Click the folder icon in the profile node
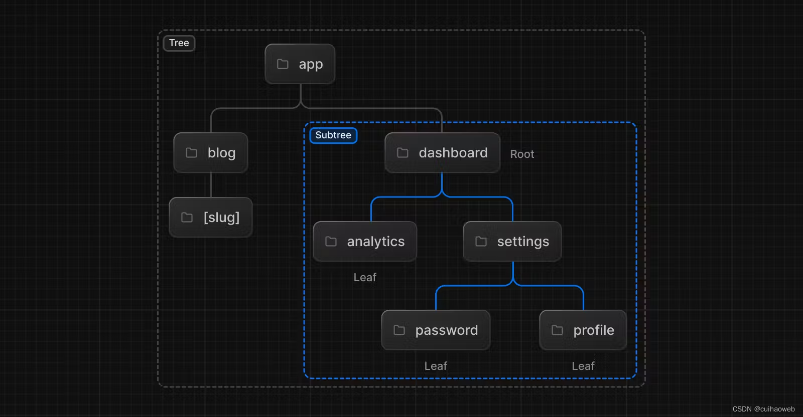The image size is (803, 417). (x=557, y=330)
